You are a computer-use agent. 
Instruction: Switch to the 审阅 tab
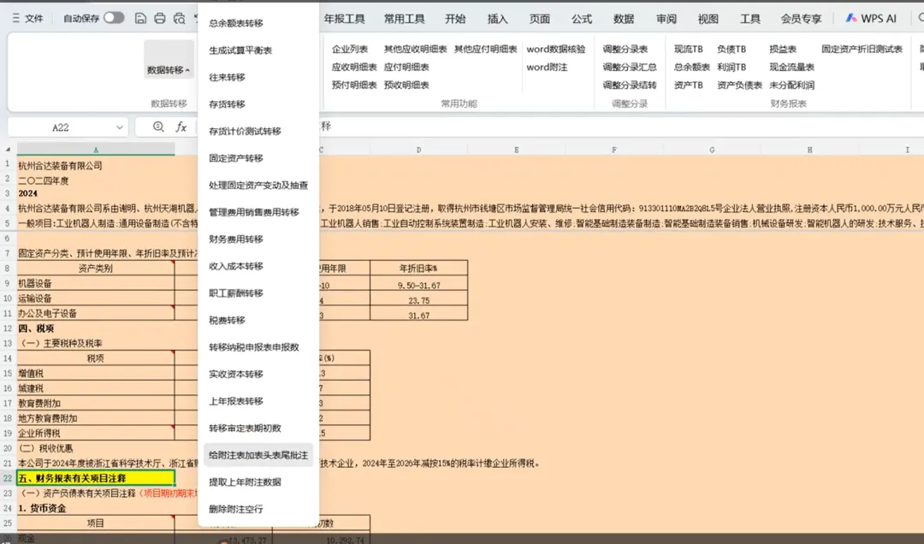click(x=666, y=19)
